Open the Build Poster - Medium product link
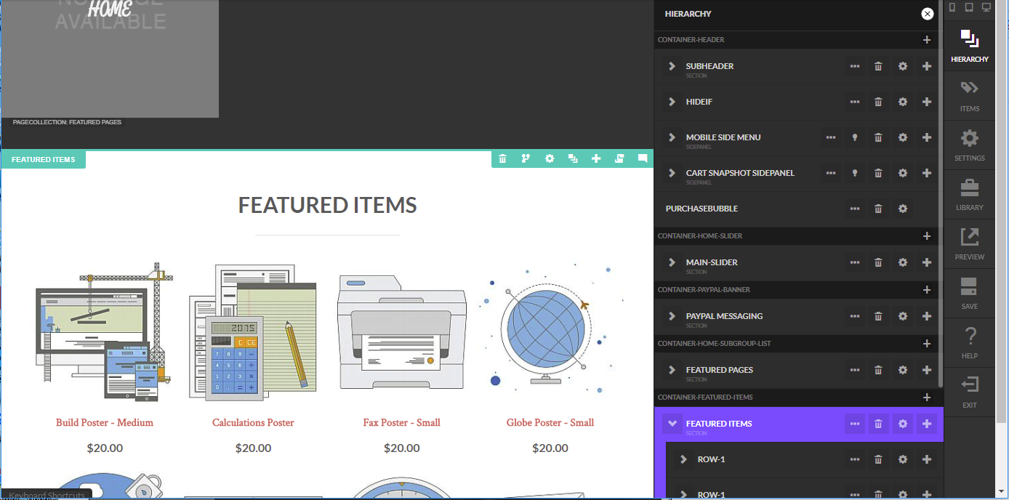The image size is (1009, 500). (105, 422)
